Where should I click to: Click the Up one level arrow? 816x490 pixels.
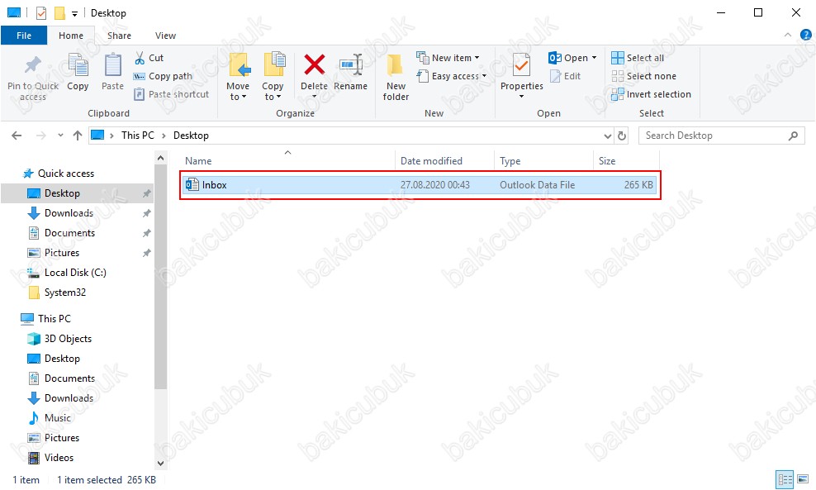(78, 136)
